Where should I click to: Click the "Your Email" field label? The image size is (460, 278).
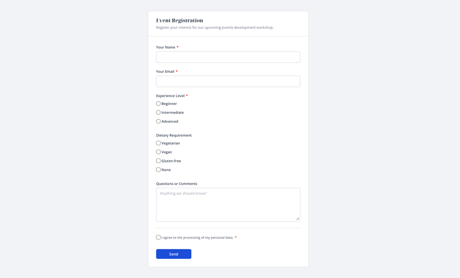[x=165, y=72]
